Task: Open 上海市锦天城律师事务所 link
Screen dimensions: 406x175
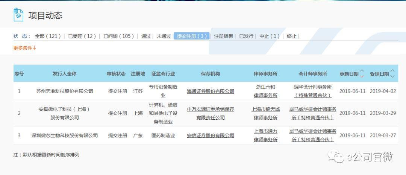Action: [x=265, y=113]
